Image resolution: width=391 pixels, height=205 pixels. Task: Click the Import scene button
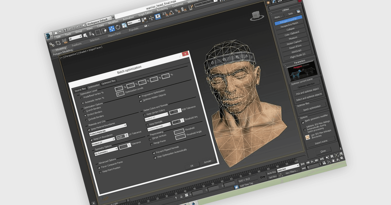[x=321, y=142]
